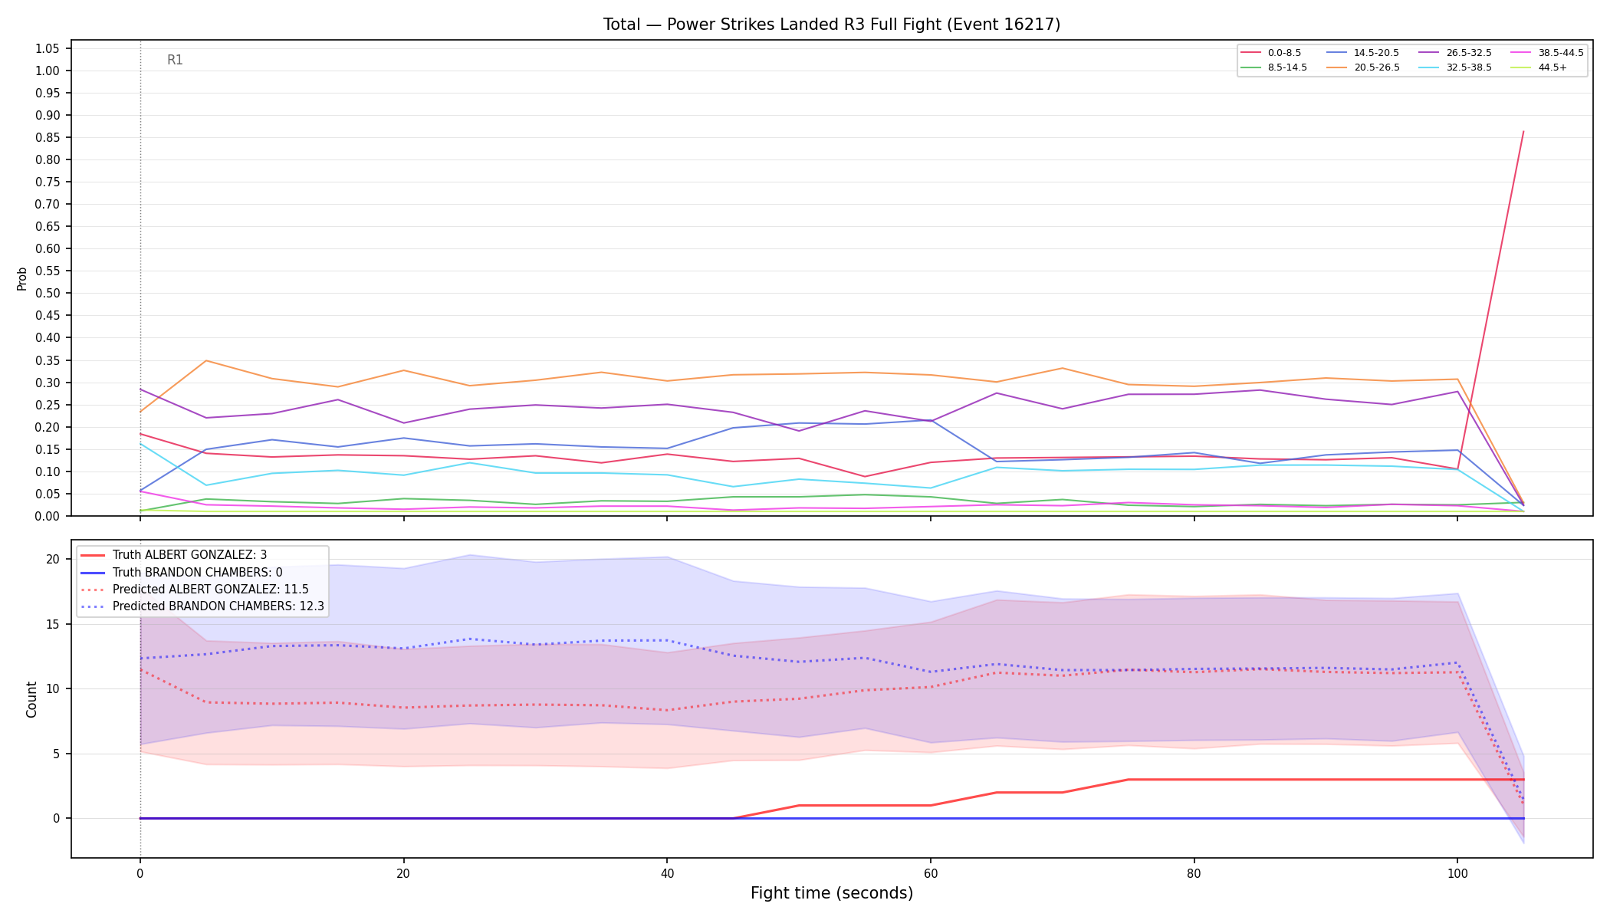Click the 20 tick on Count axis
Viewport: 1610px width, 920px height.
pos(53,559)
